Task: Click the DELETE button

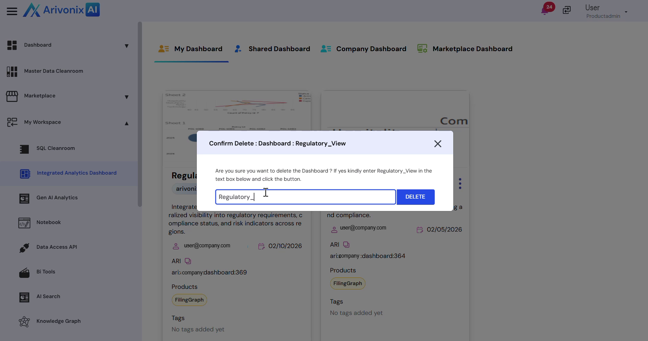Action: coord(415,197)
